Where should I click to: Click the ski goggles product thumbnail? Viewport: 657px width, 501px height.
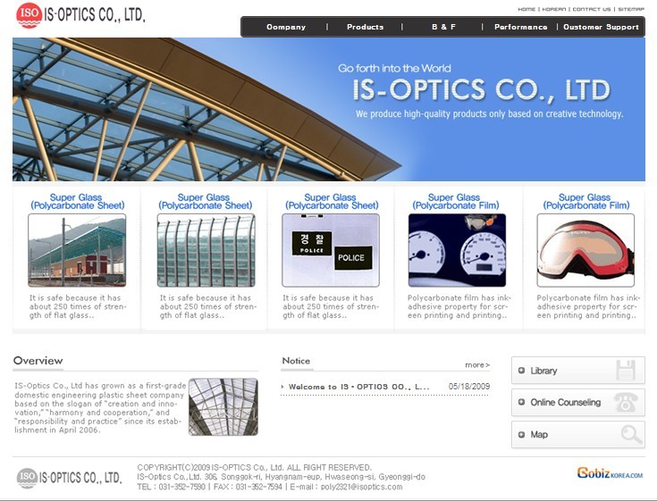pyautogui.click(x=585, y=250)
